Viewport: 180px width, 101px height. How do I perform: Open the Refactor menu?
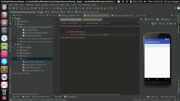54,5
